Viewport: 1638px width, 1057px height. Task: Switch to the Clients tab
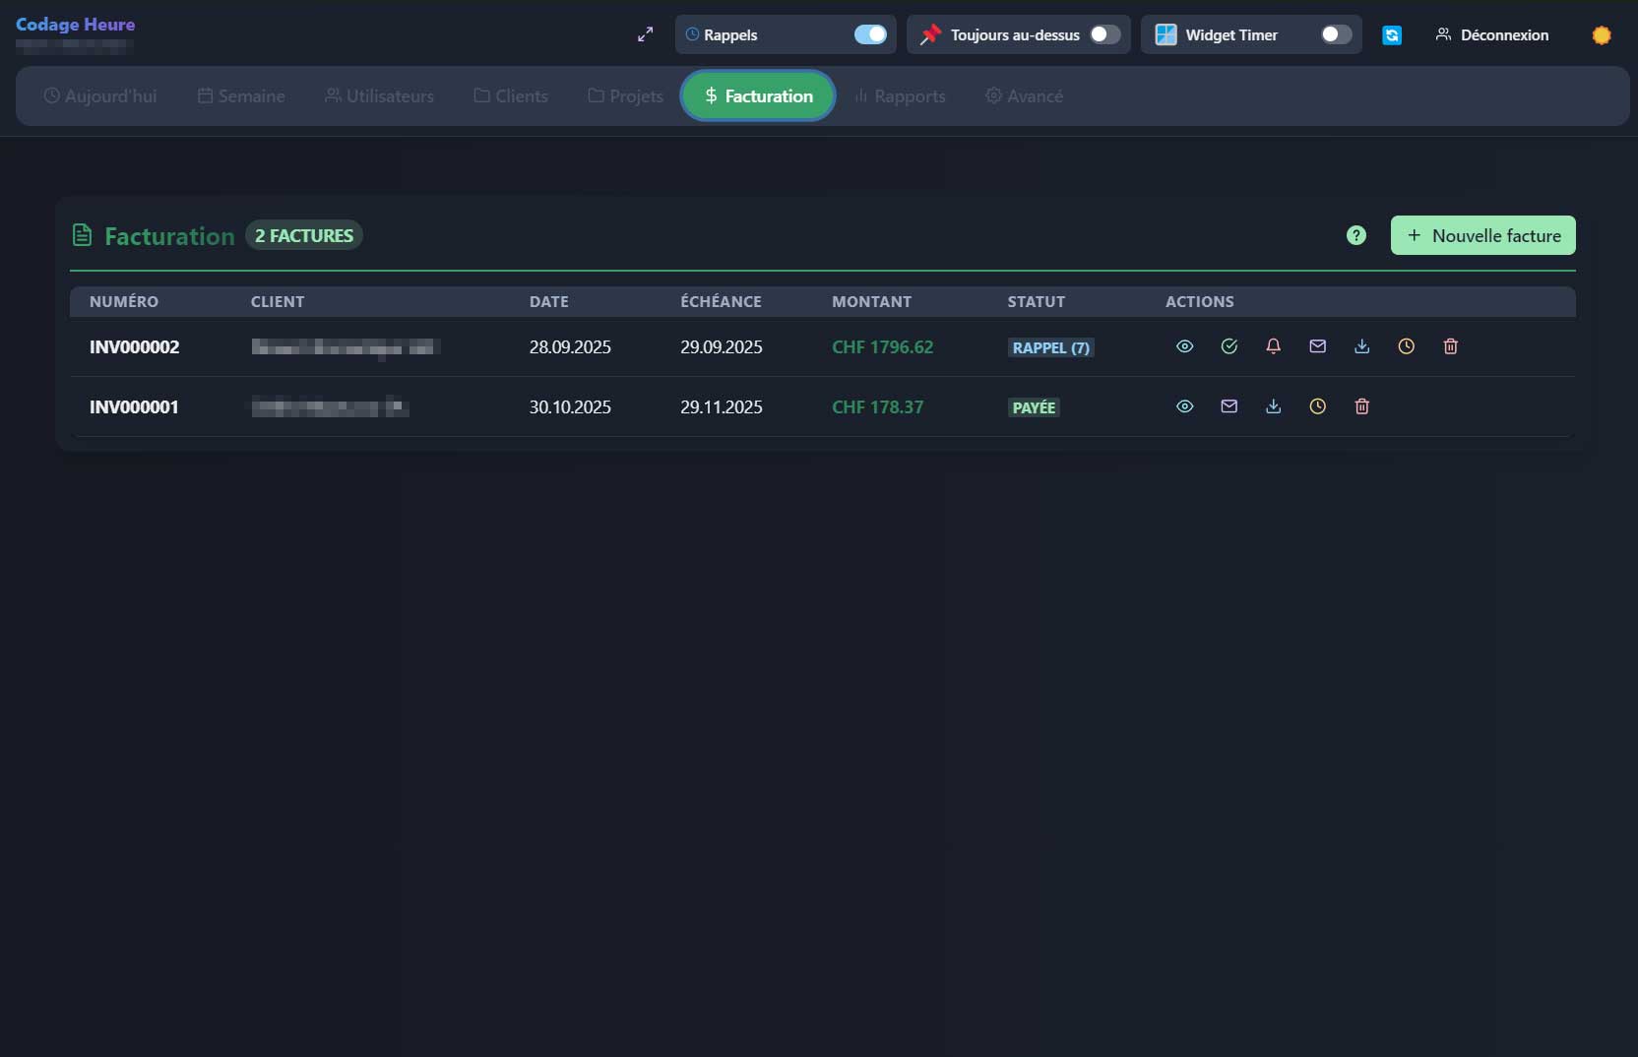click(x=511, y=96)
